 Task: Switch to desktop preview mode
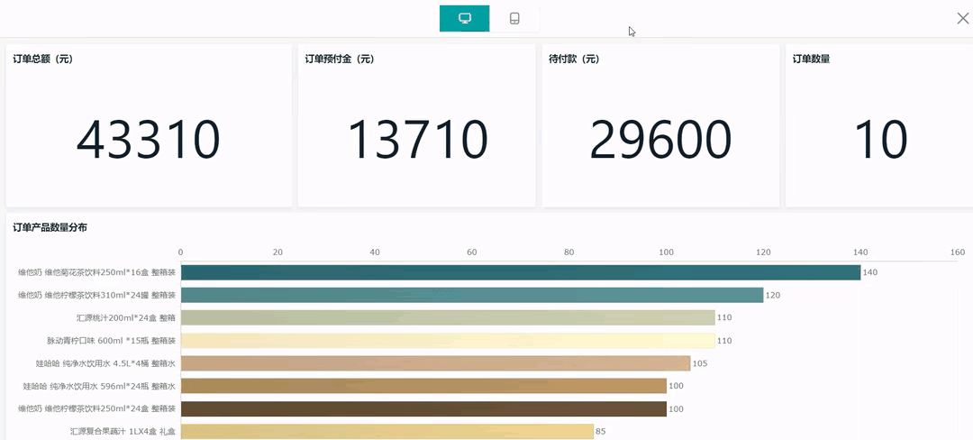point(465,18)
